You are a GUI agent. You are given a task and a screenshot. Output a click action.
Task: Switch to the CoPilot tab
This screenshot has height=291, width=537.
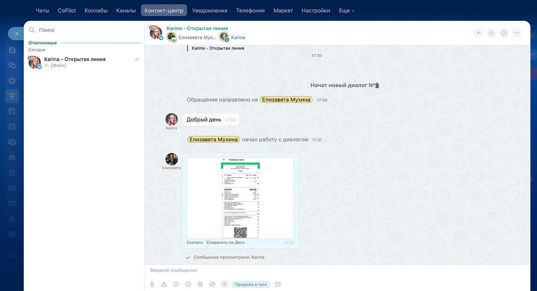click(67, 10)
